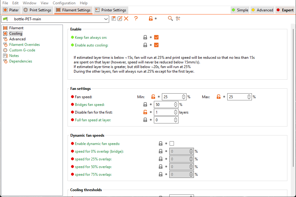Click lock icon for speed for 75% overlap

pyautogui.click(x=161, y=175)
